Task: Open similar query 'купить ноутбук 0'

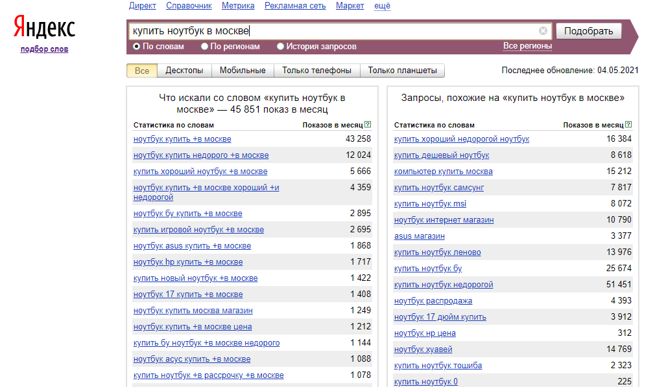Action: click(x=425, y=382)
